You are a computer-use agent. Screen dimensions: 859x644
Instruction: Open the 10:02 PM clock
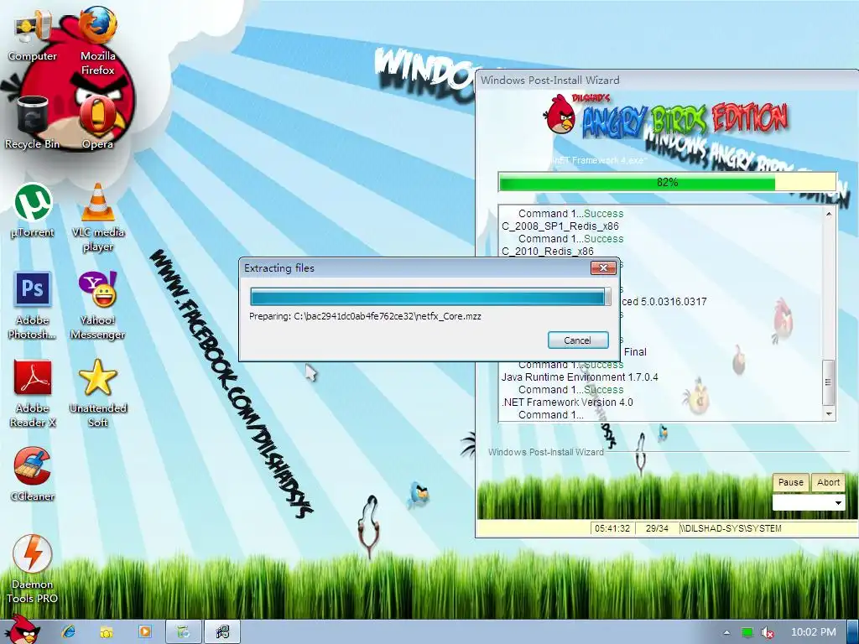pos(814,632)
